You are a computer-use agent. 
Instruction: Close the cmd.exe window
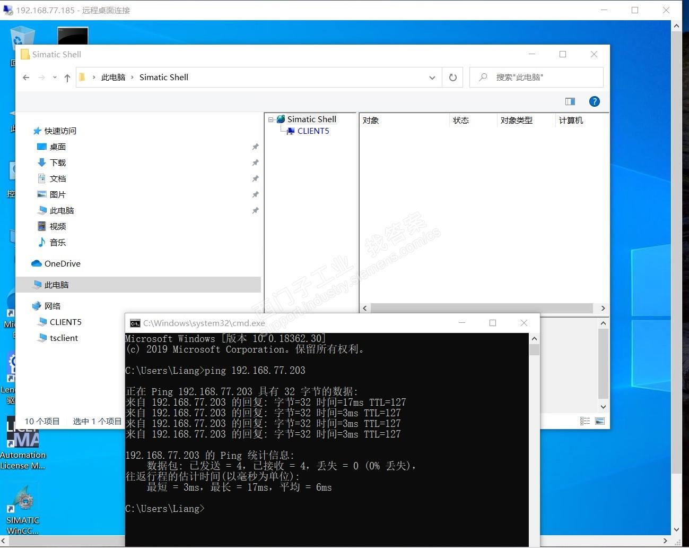pos(524,323)
